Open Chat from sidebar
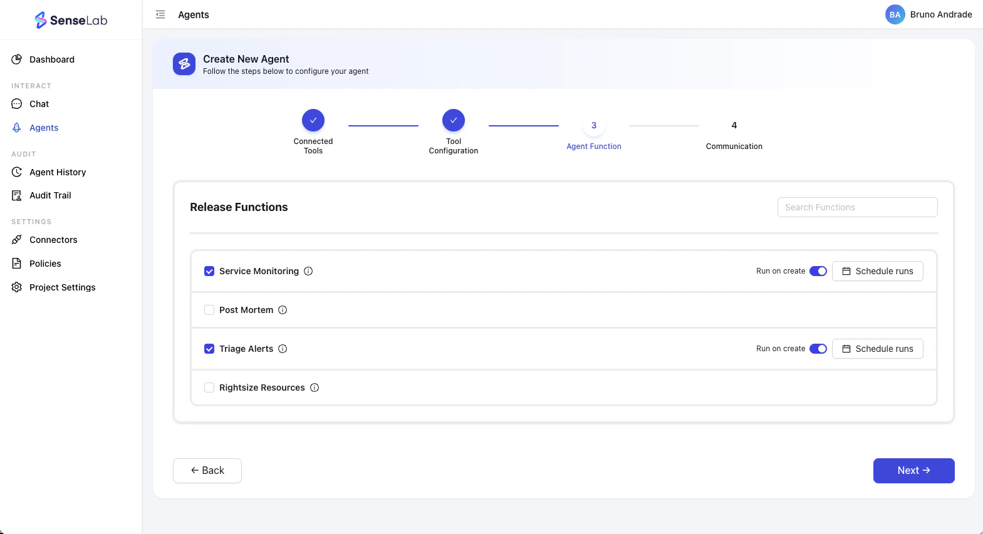Viewport: 983px width, 534px height. [39, 104]
